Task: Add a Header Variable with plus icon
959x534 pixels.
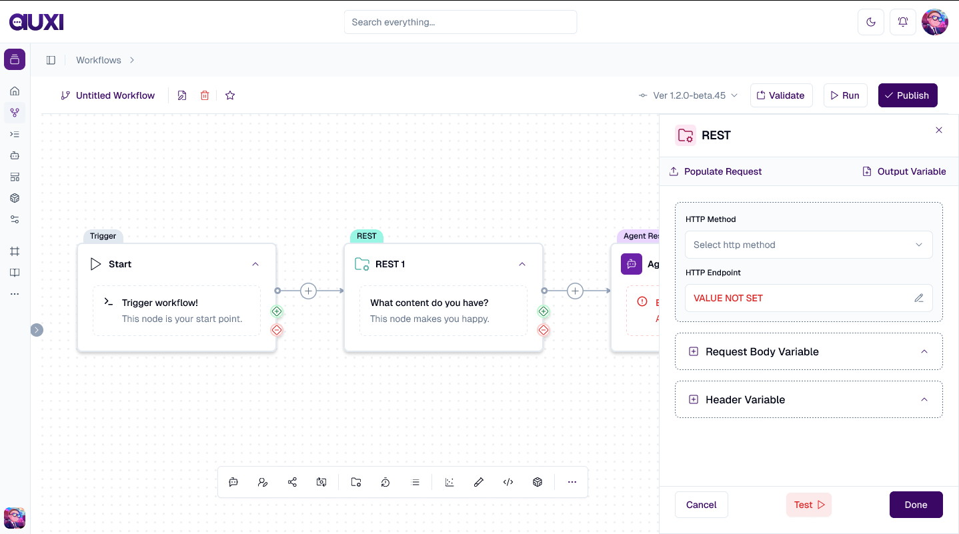Action: coord(694,399)
